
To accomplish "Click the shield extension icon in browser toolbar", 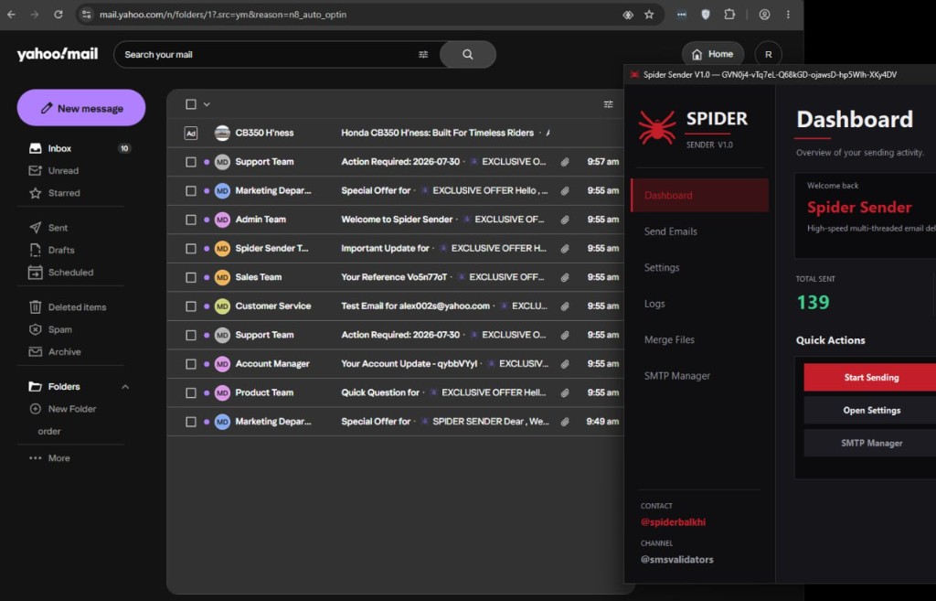I will point(706,15).
